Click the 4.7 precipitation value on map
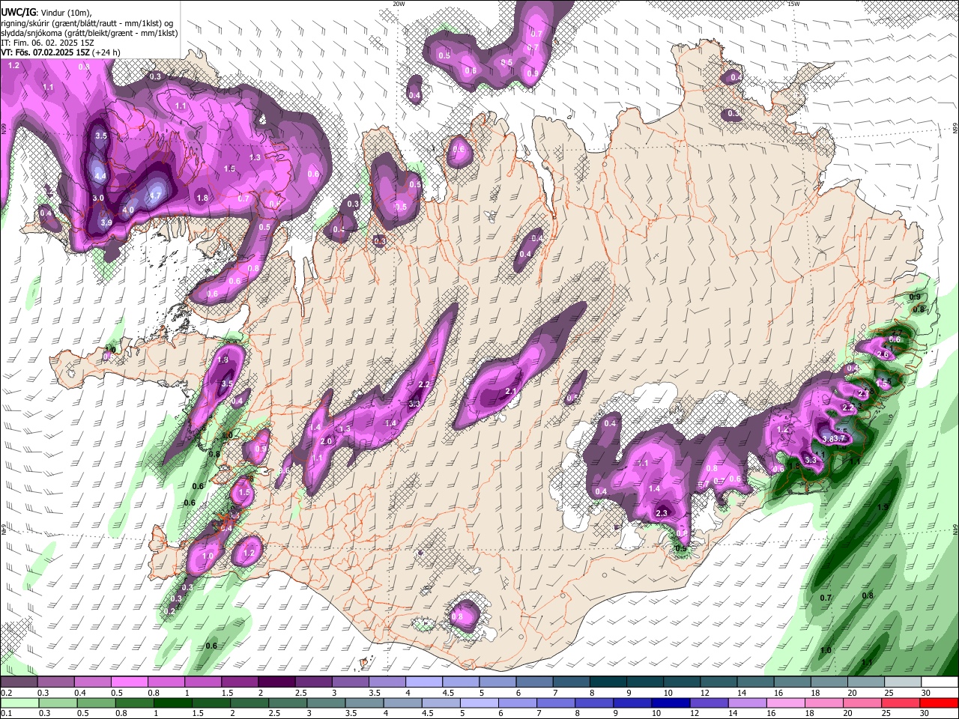959x719 pixels. pyautogui.click(x=155, y=196)
